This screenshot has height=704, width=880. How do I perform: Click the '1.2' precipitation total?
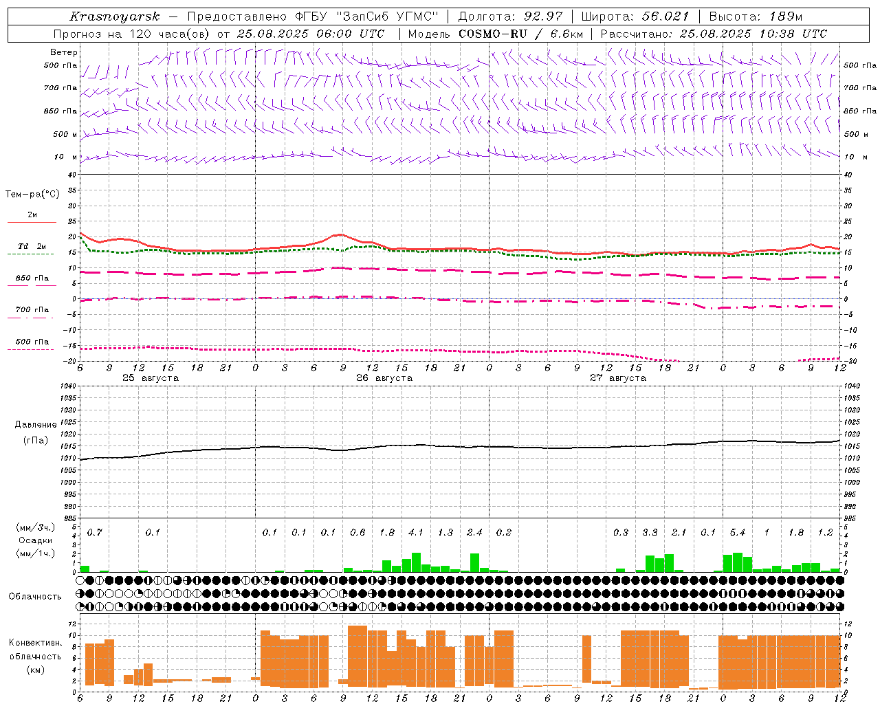(x=825, y=533)
